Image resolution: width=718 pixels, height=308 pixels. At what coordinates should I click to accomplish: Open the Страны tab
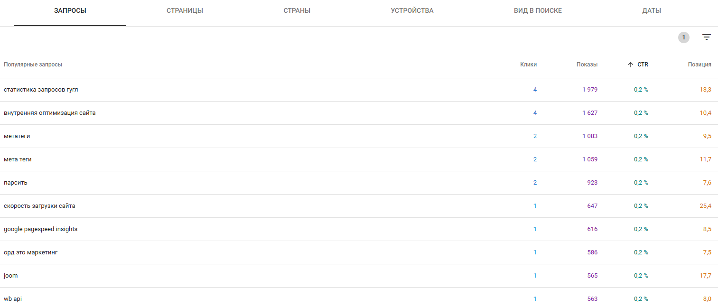[x=297, y=10]
